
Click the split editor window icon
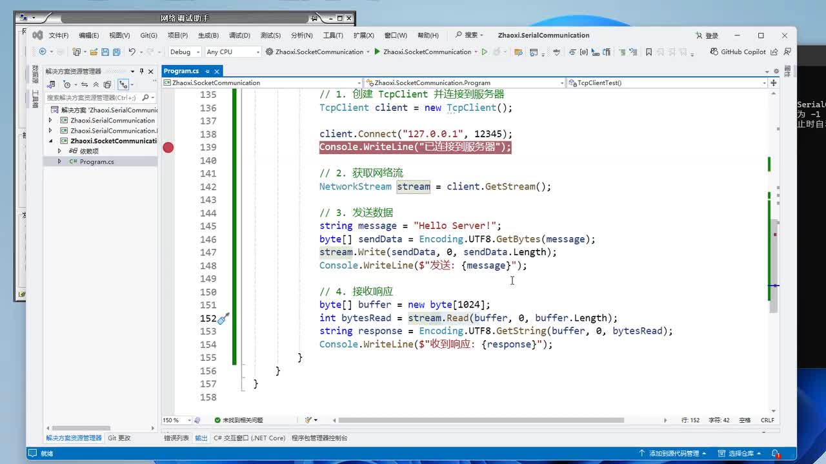[773, 82]
